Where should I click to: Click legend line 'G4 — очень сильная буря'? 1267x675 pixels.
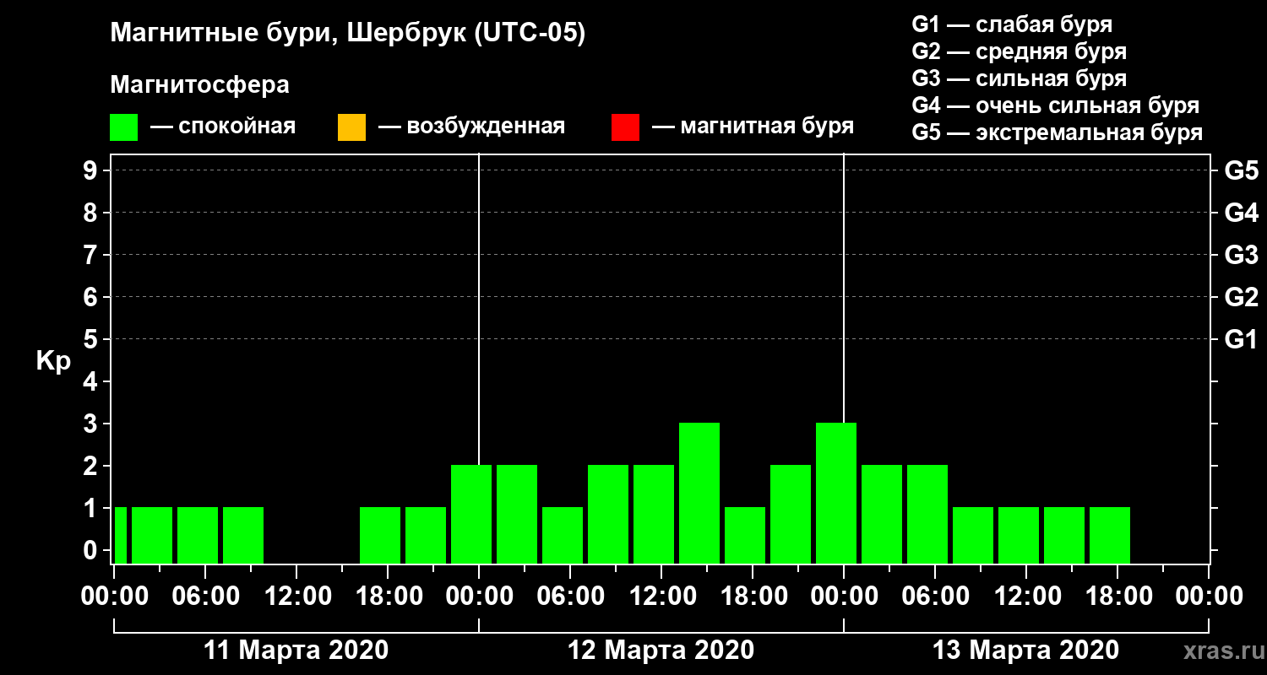click(1055, 105)
